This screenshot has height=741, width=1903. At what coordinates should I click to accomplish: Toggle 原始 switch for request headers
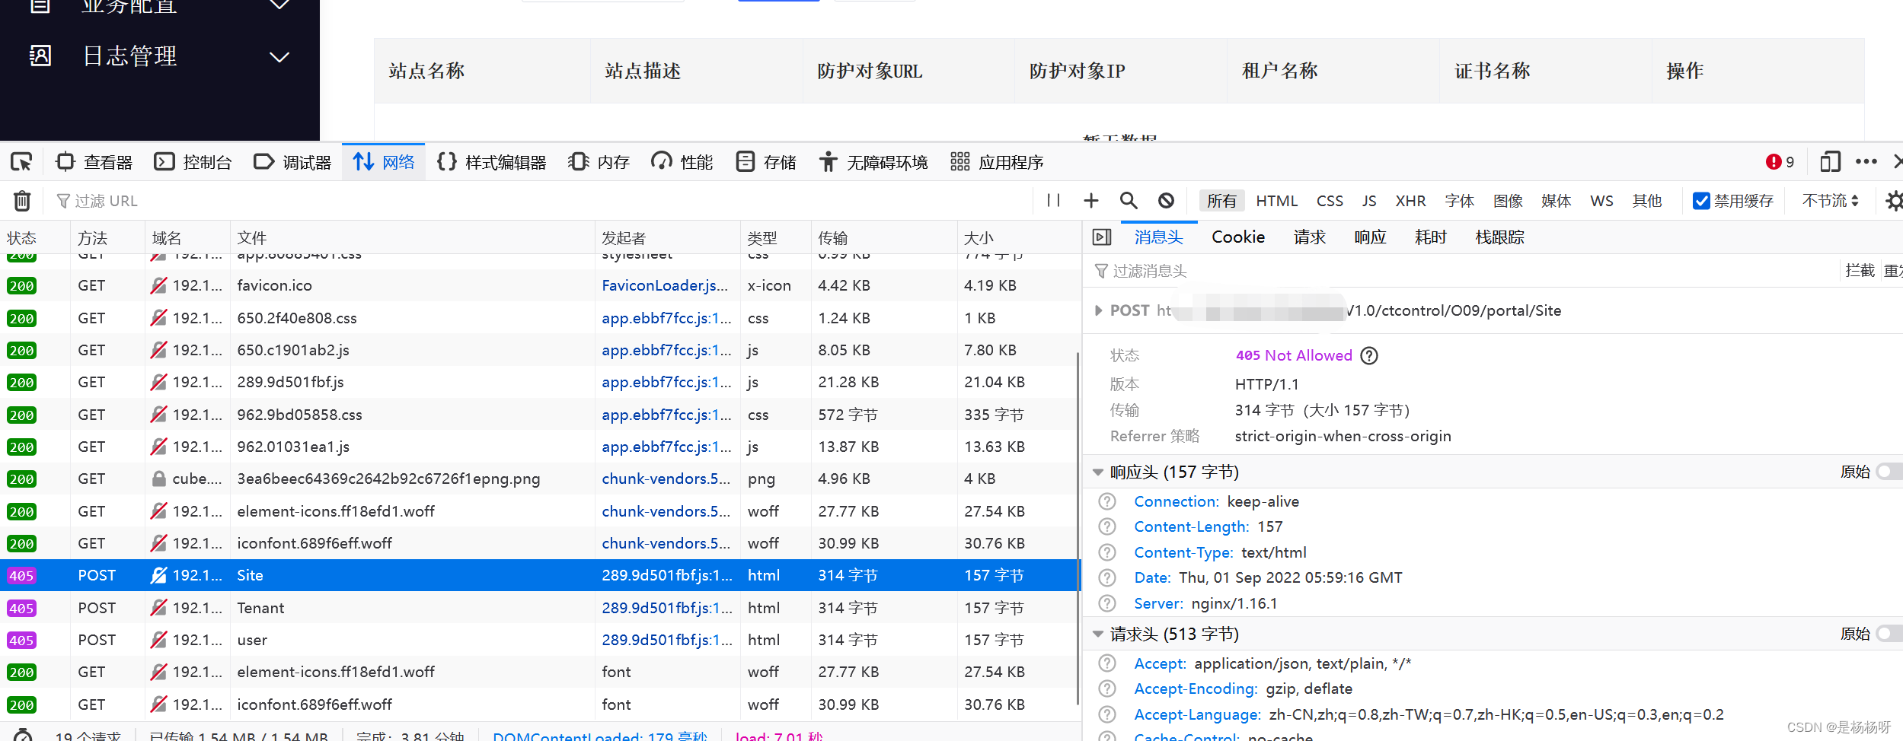click(1889, 633)
